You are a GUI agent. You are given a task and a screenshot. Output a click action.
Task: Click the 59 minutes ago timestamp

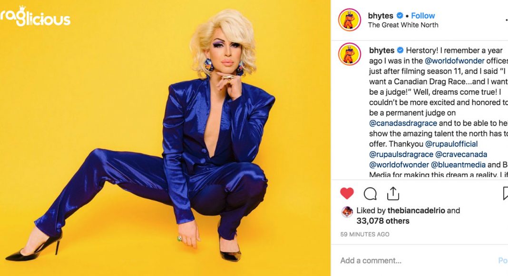tap(365, 234)
